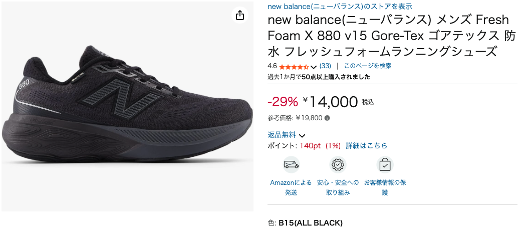
Task: Click the お客様情報の保護 text link
Action: tap(385, 187)
